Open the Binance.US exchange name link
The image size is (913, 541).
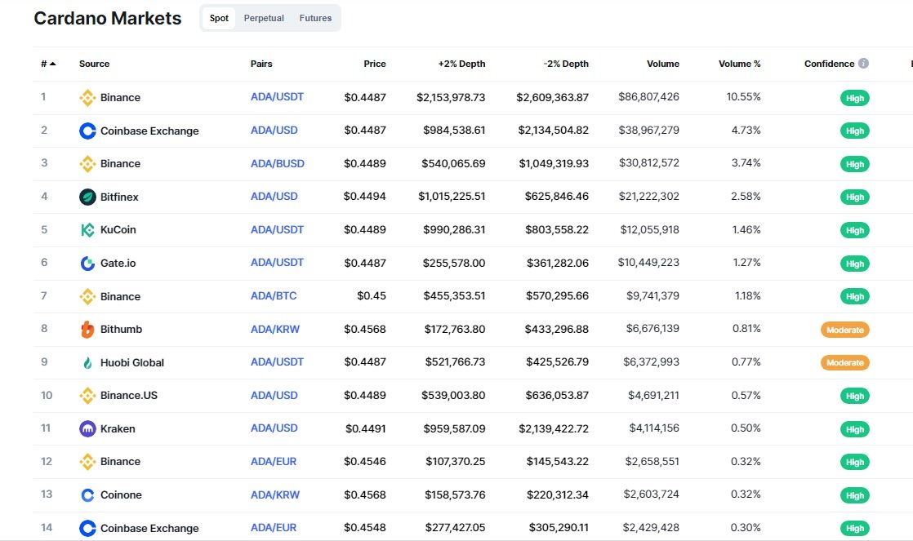tap(129, 396)
